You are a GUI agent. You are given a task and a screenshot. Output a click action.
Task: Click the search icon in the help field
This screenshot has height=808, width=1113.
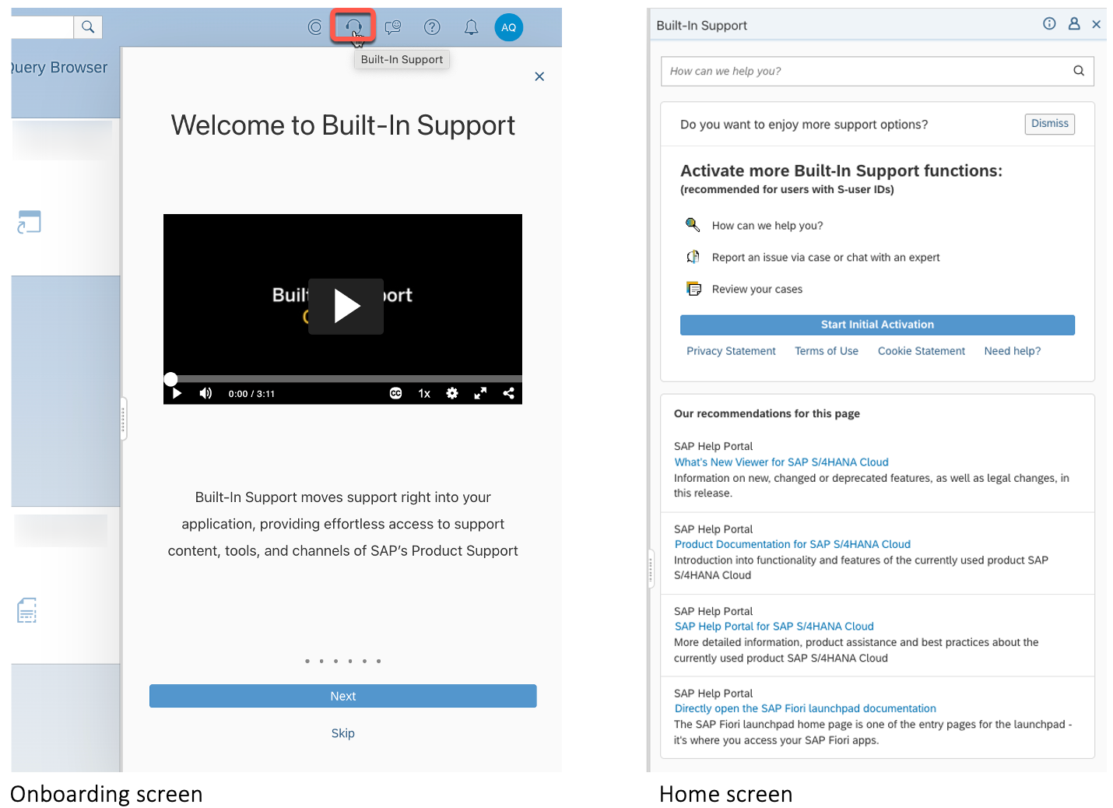pos(1079,71)
